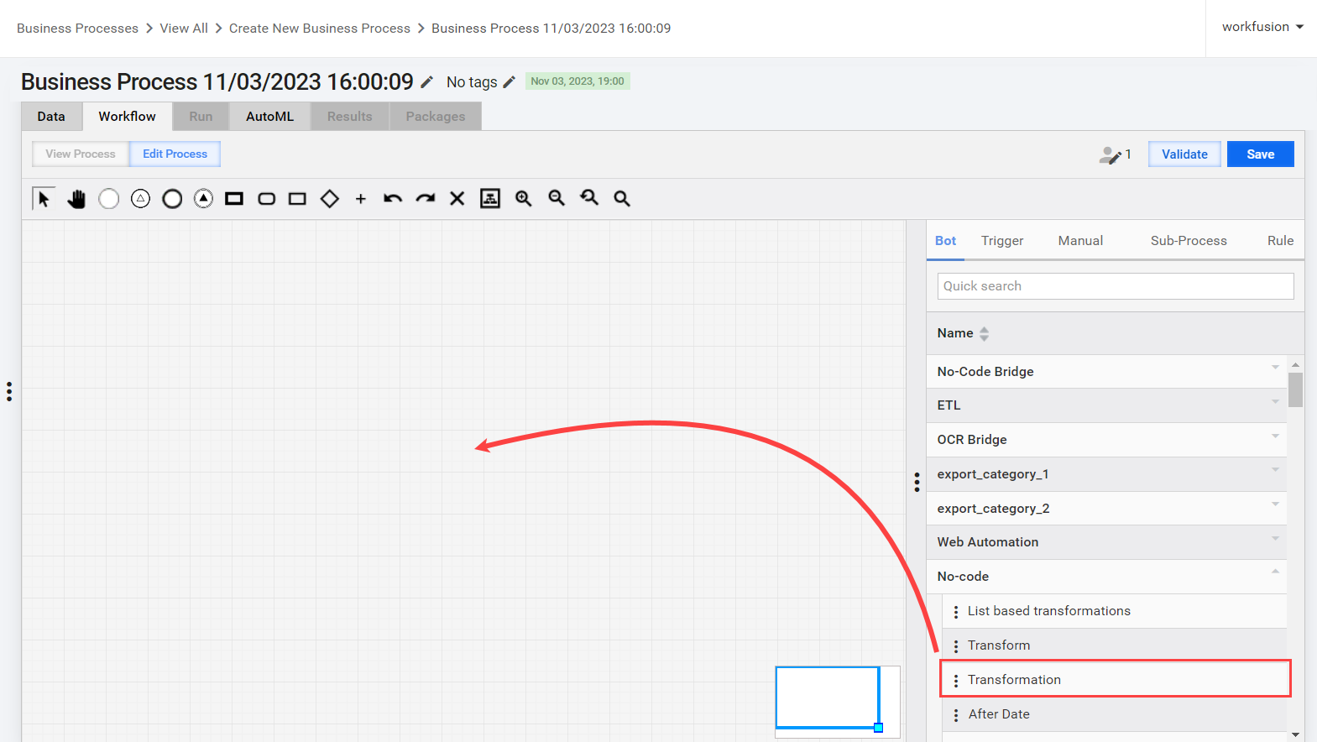Switch to the Manual tab

click(x=1080, y=241)
